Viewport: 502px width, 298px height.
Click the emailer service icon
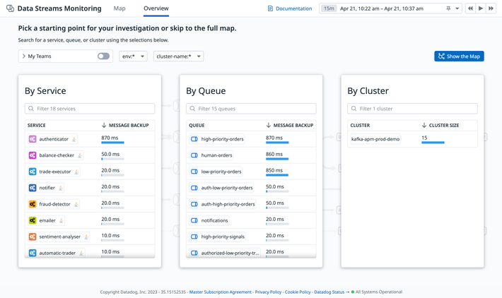[33, 220]
